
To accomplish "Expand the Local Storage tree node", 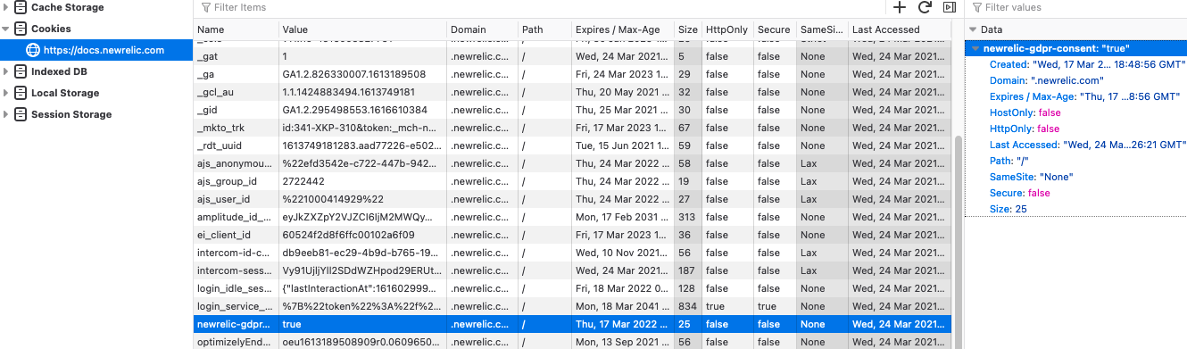I will tap(6, 93).
